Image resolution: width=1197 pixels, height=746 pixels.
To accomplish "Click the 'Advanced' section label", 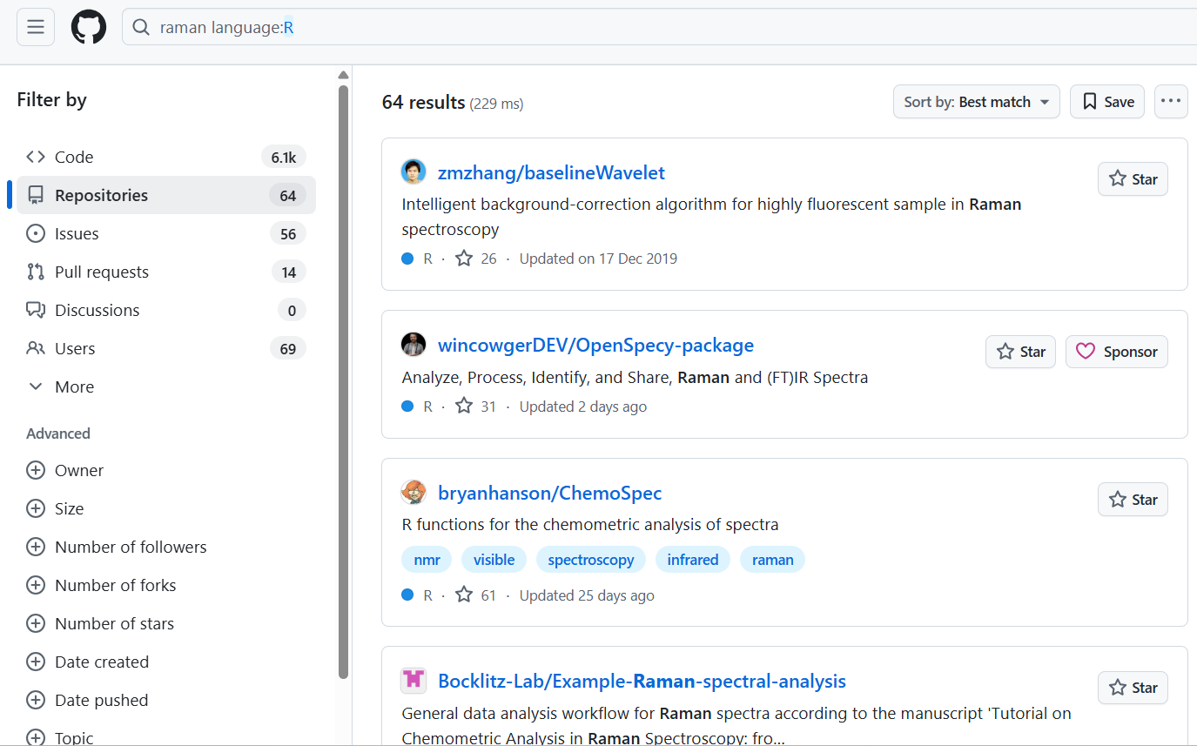I will 58,433.
